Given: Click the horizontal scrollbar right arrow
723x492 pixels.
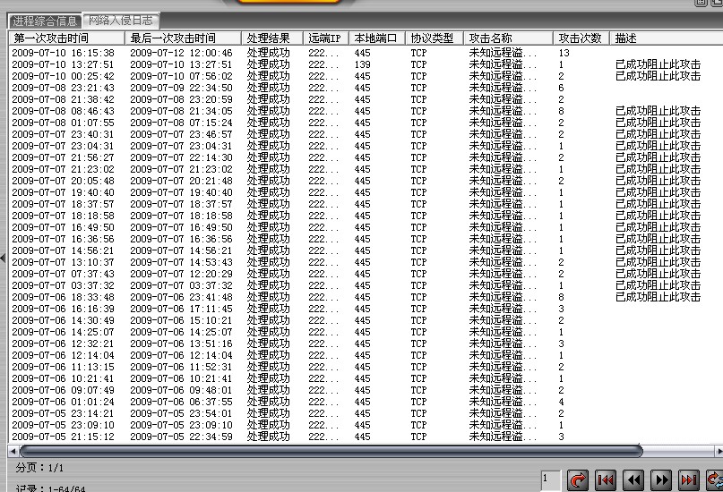Looking at the screenshot, I should coord(719,451).
